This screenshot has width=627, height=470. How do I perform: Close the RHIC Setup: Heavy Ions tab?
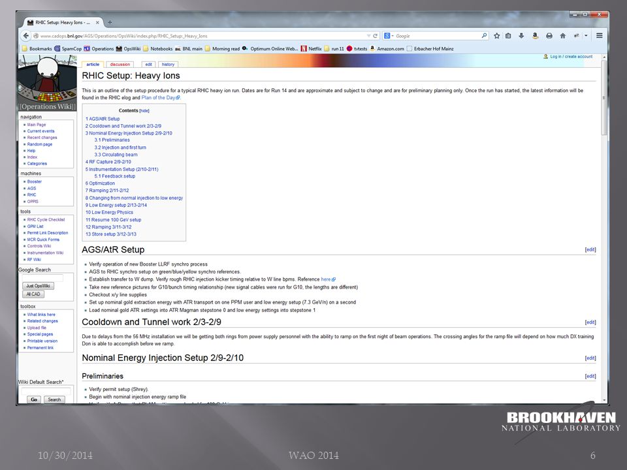click(x=97, y=22)
